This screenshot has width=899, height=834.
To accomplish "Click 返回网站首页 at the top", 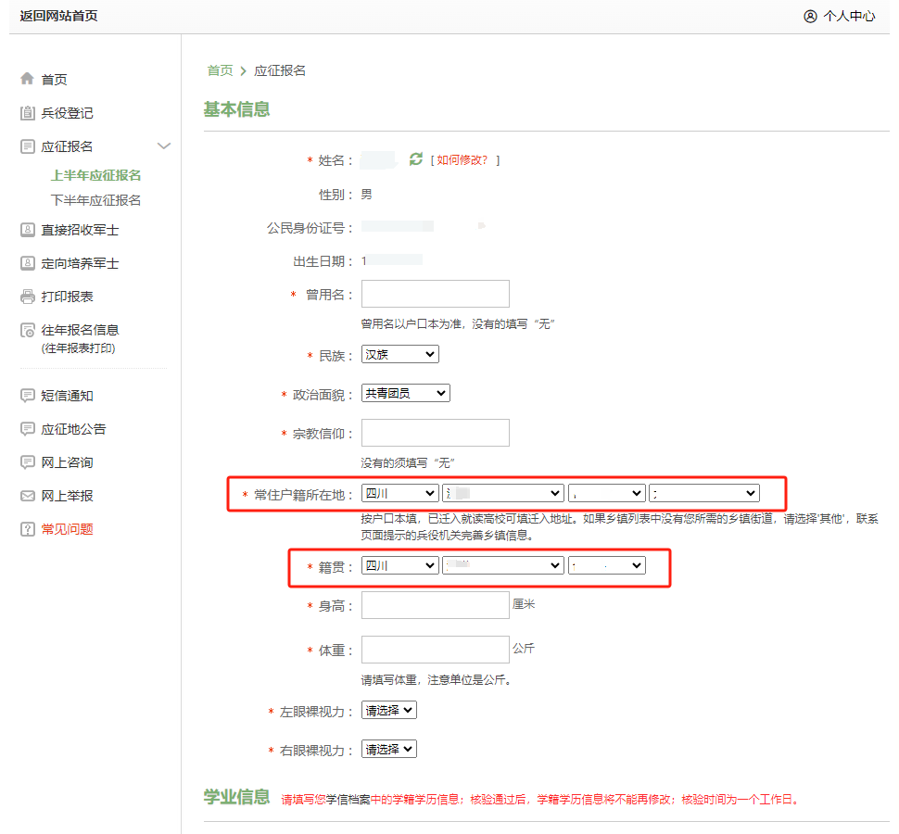I will (x=58, y=16).
